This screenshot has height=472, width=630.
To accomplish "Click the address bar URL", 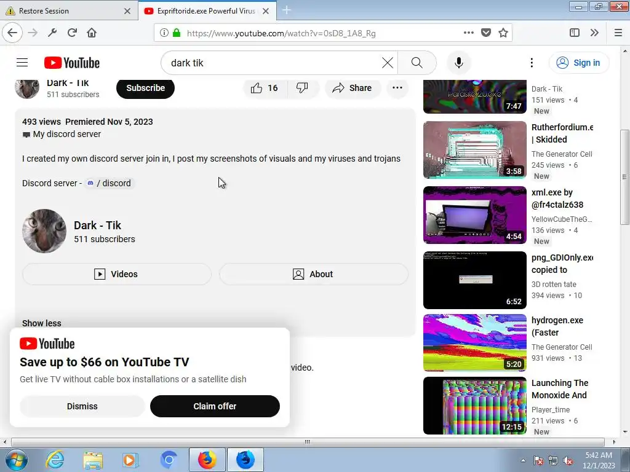I will [x=281, y=33].
